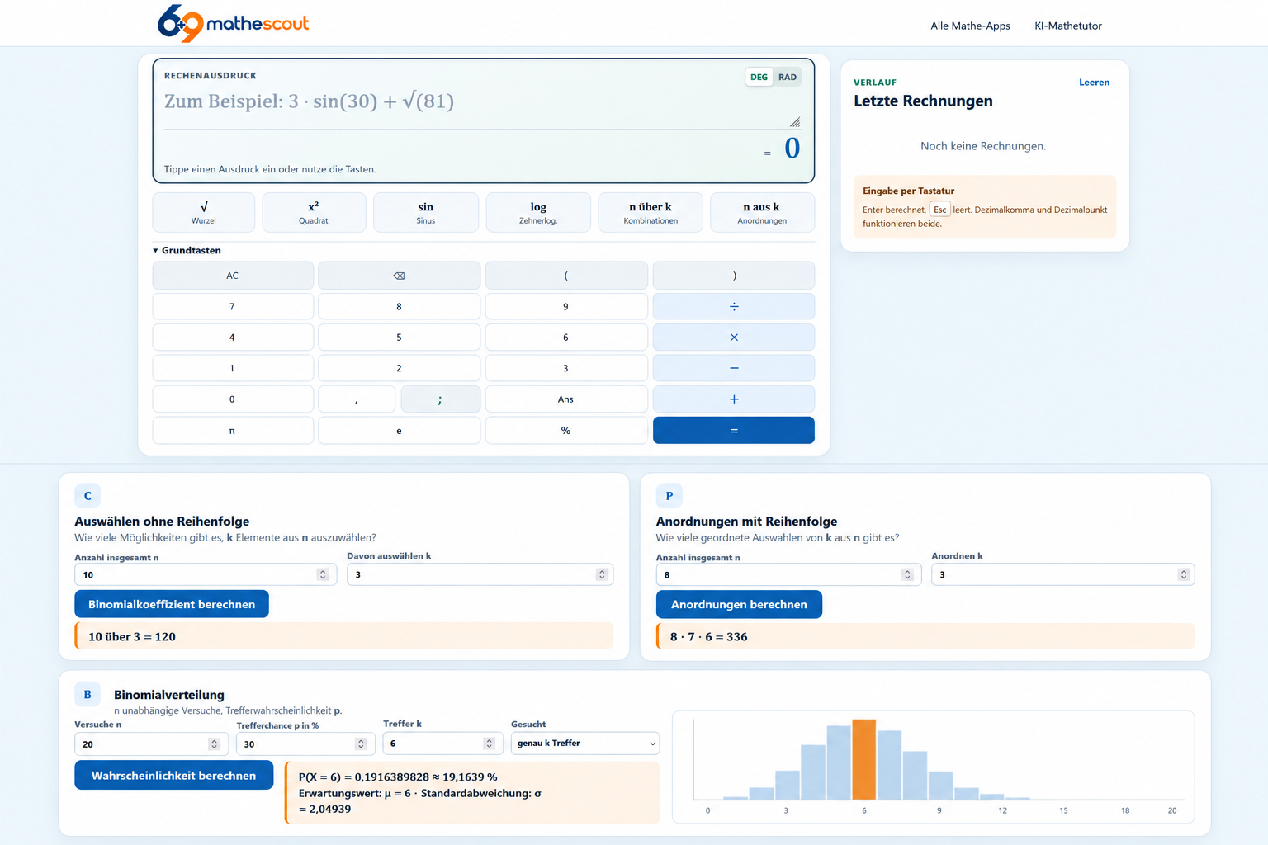Insert Euler's number e key
This screenshot has height=845, width=1268.
pyautogui.click(x=400, y=431)
